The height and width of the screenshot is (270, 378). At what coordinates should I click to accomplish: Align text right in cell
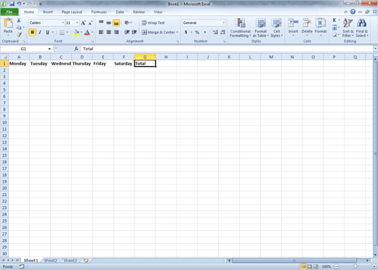[116, 32]
